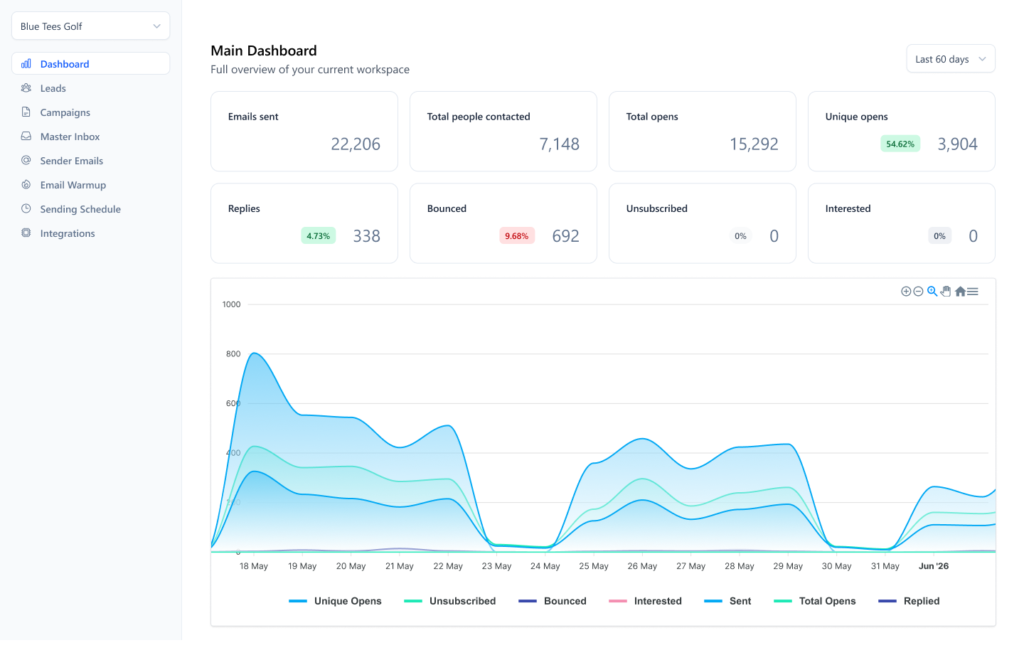
Task: Click the date range dropdown chevron
Action: [x=982, y=59]
